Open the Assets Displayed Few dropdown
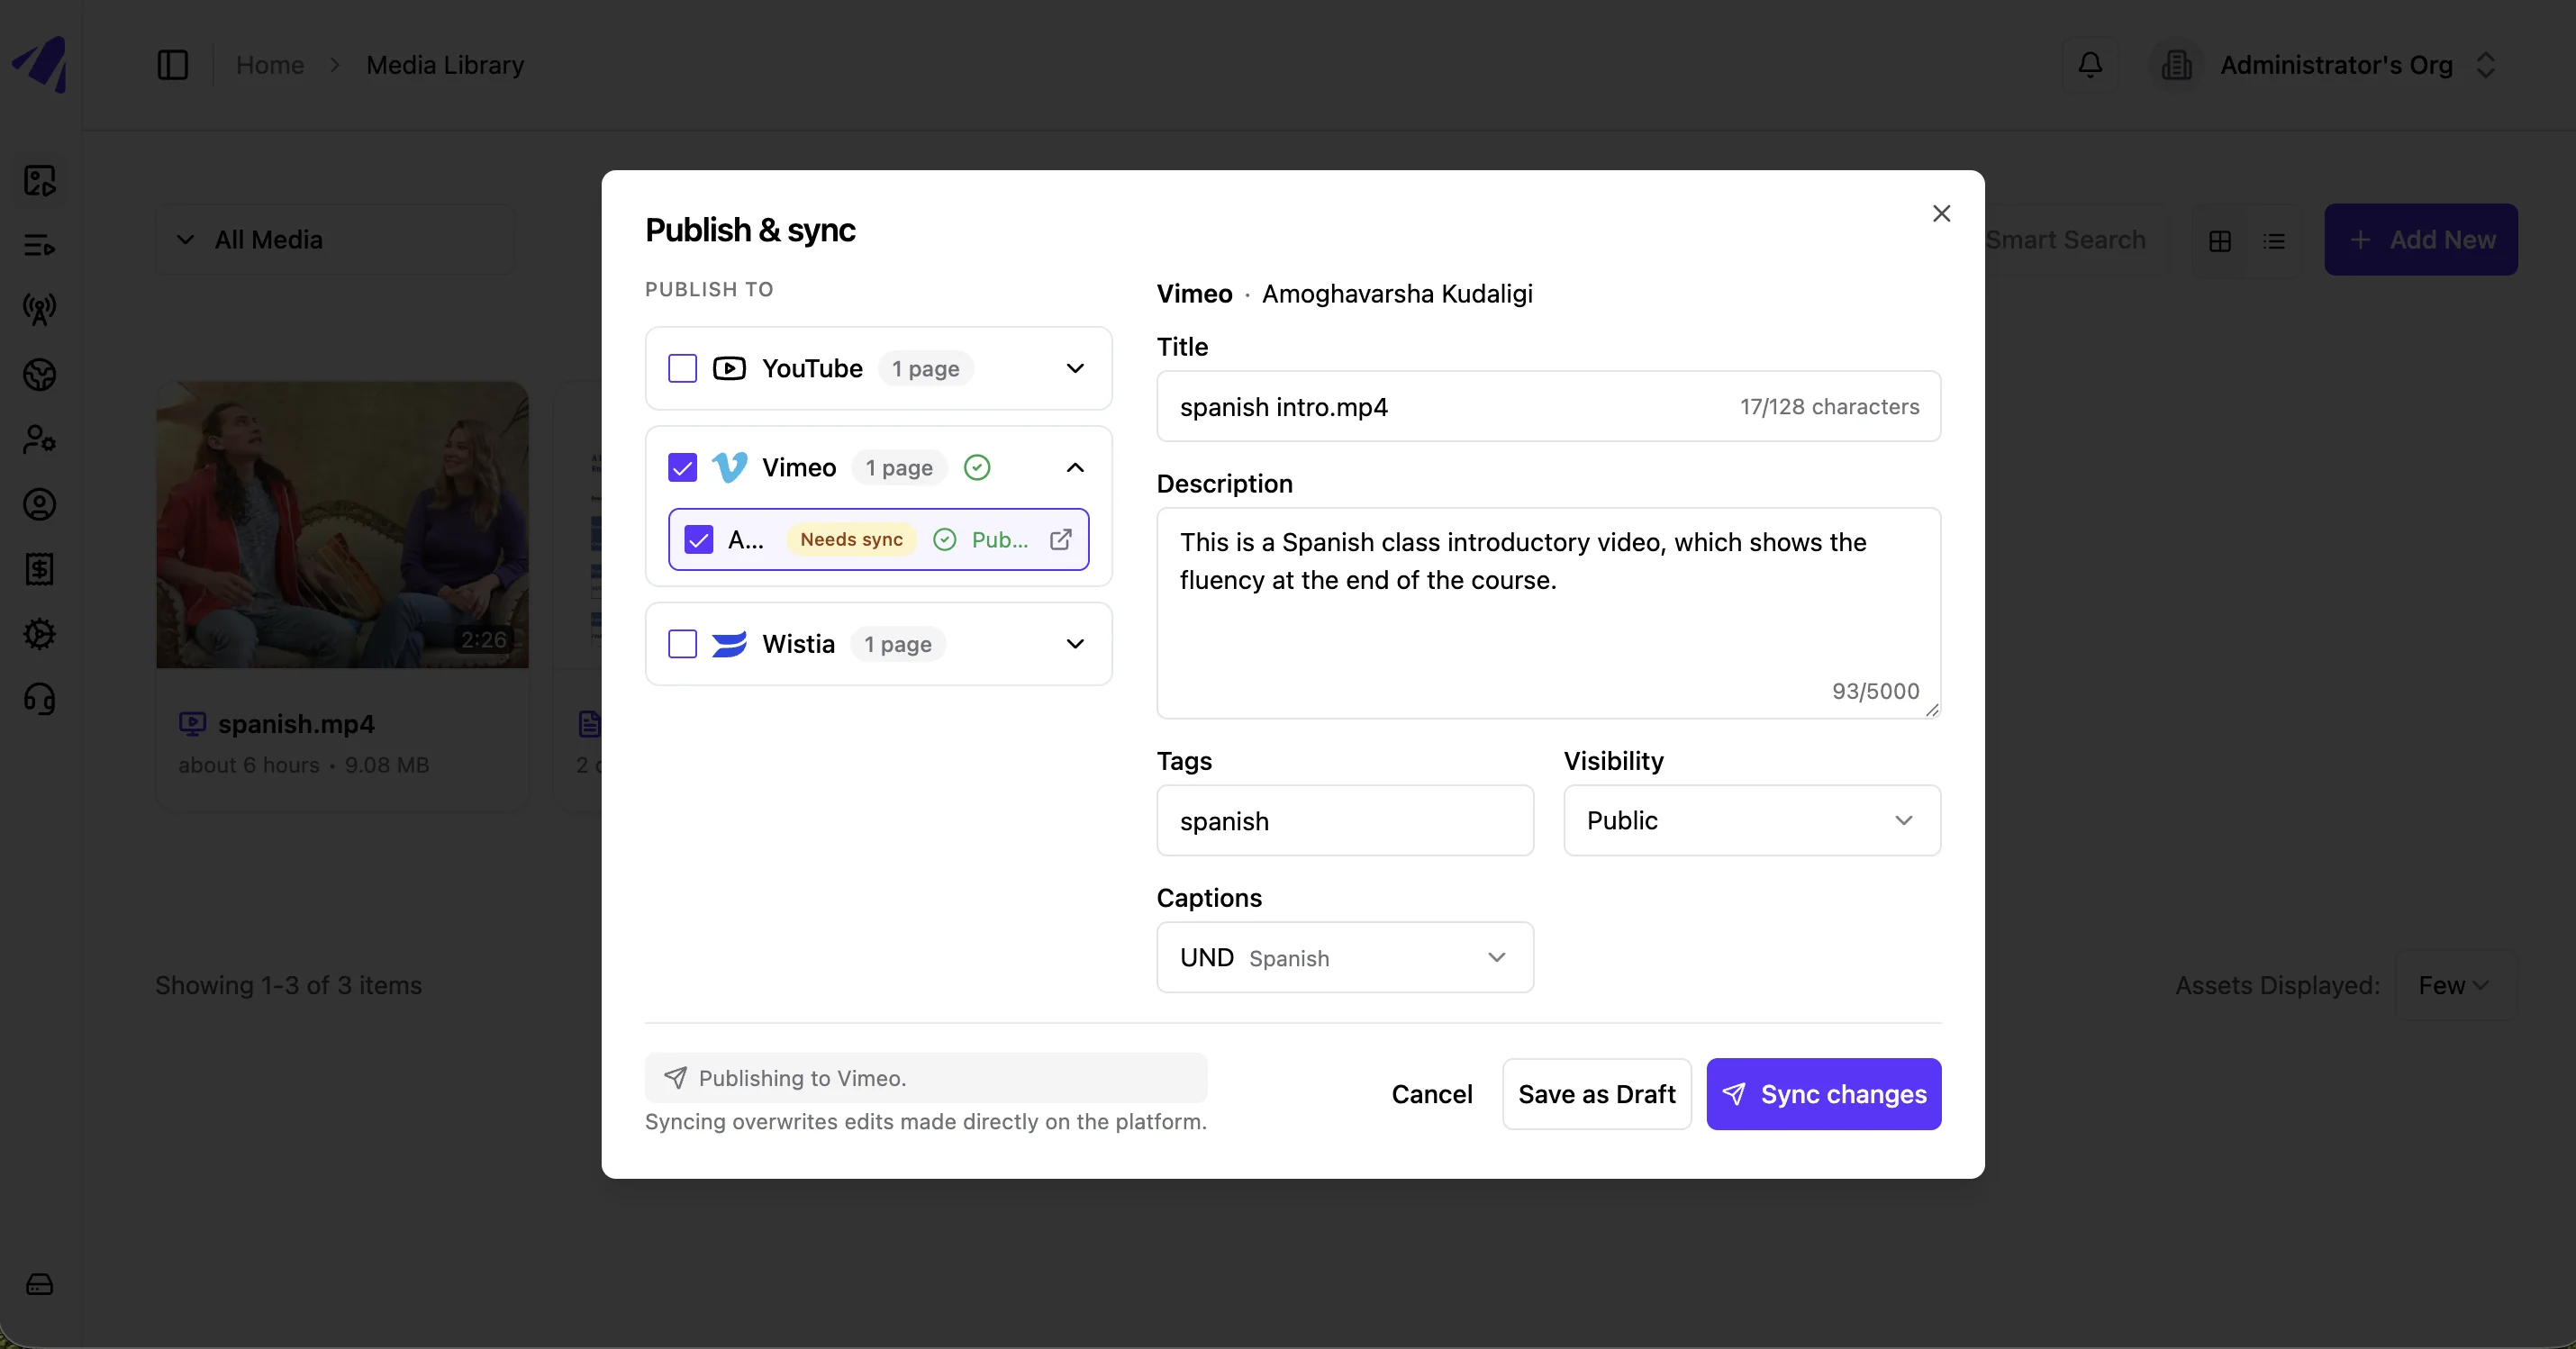The width and height of the screenshot is (2576, 1349). pyautogui.click(x=2456, y=986)
